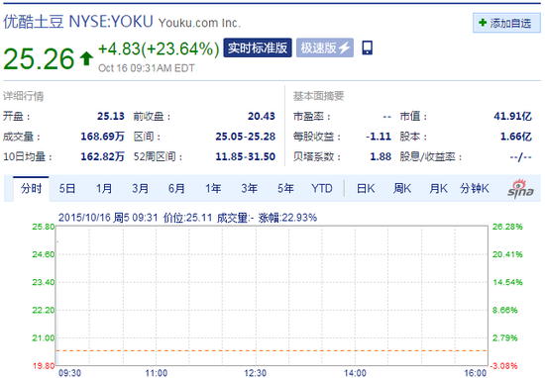
Task: Select the 3年 chart range
Action: pos(249,189)
